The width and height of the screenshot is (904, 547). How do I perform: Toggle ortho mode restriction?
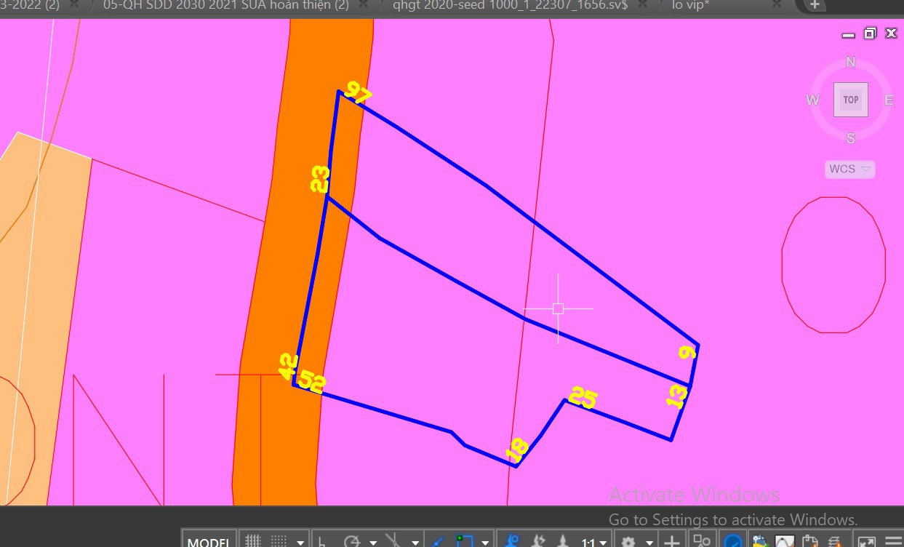pos(321,542)
